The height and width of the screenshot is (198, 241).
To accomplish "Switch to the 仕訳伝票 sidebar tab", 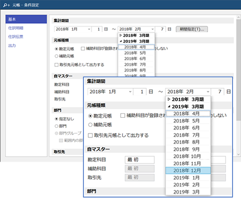I will click(16, 37).
